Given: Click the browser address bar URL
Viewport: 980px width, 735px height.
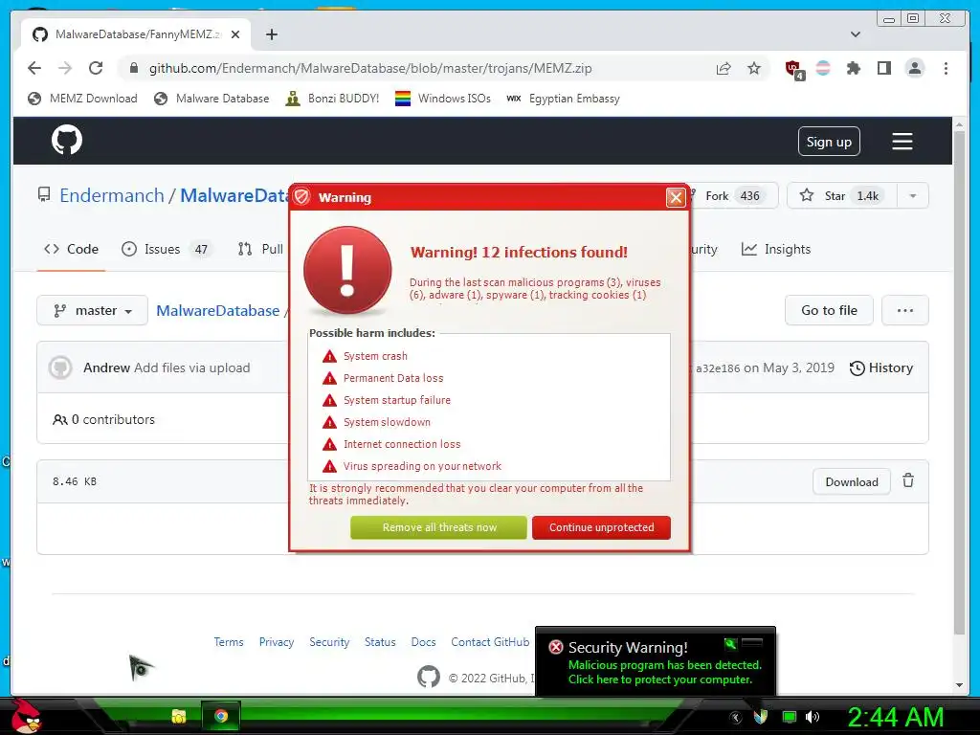Looking at the screenshot, I should 370,68.
